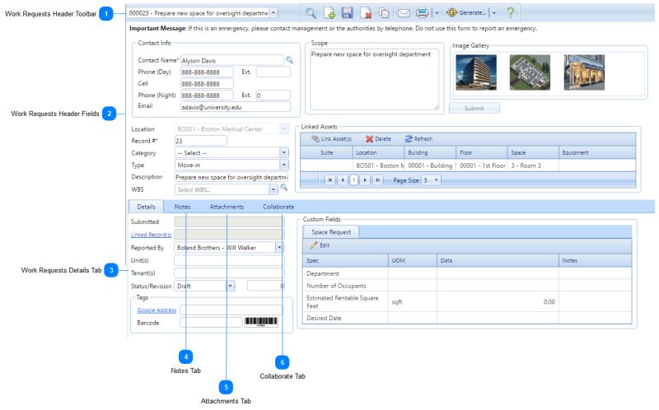659x410 pixels.
Task: Open the floor plan thumbnail in Image Gallery
Action: (530, 72)
